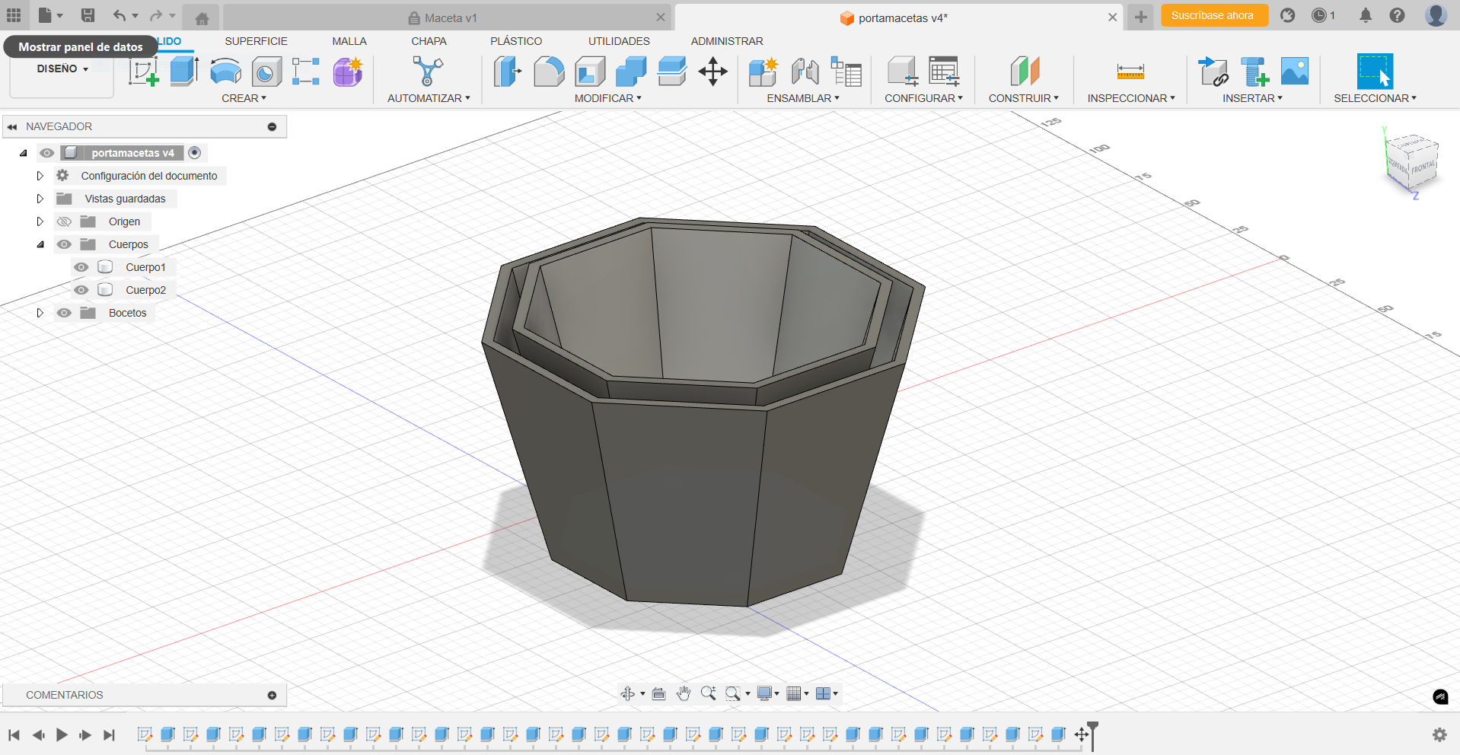Switch to the CHAPA tab

429,41
